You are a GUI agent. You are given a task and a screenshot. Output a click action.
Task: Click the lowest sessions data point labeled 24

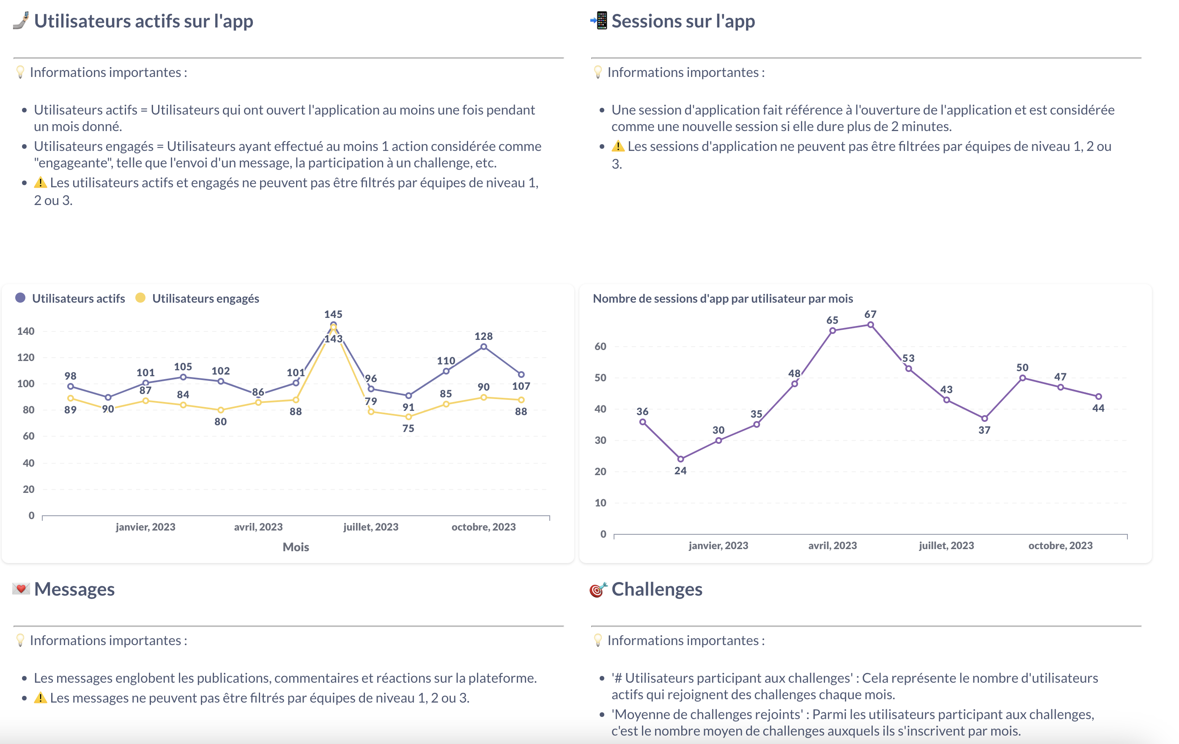pos(680,459)
